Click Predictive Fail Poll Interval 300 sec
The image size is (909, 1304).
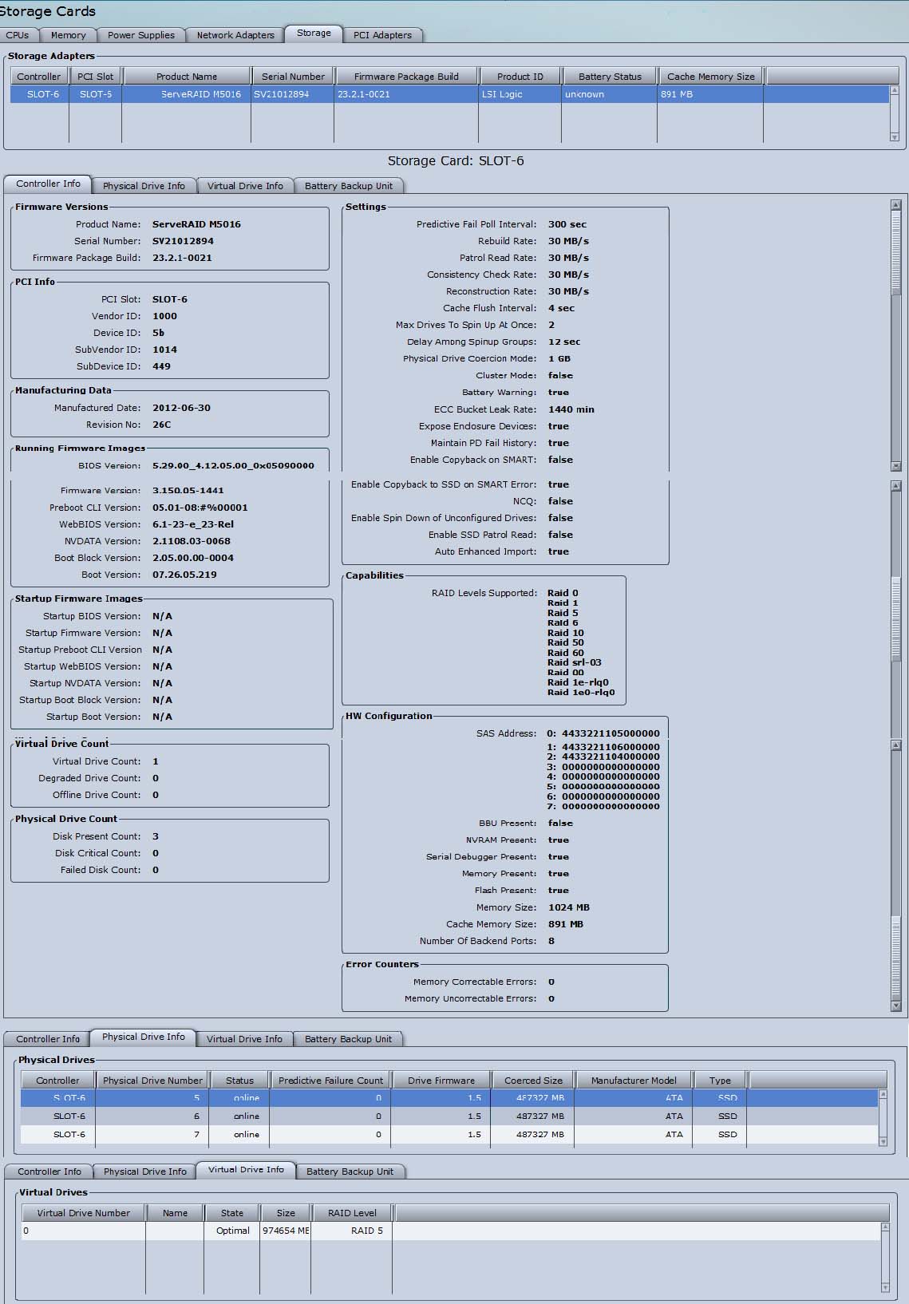(x=567, y=224)
